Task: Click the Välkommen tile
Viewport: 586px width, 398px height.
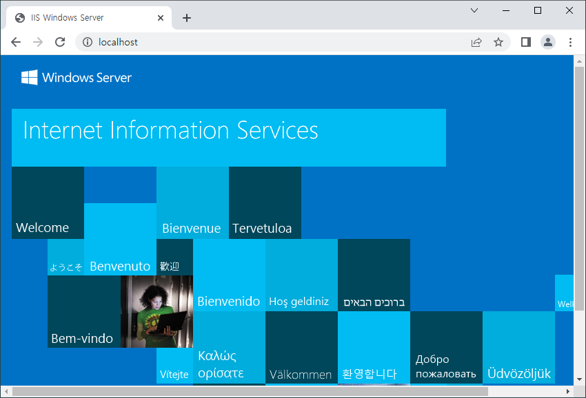Action: 301,347
